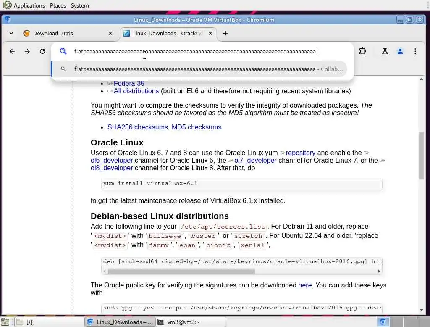
Task: Click right arrow of deb code scrollbar
Action: pos(379,271)
